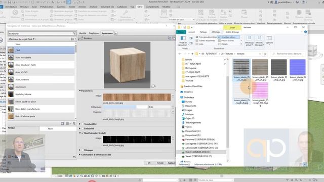The image size is (324, 182).
Task: Expand Commandes d'effets avances section
Action: pyautogui.click(x=80, y=155)
